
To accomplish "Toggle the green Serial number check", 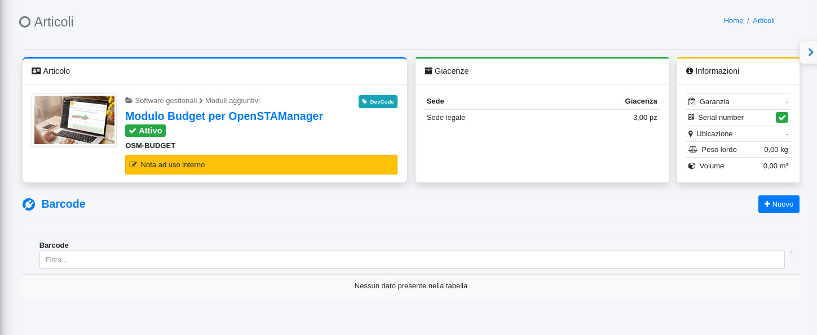I will coord(782,117).
